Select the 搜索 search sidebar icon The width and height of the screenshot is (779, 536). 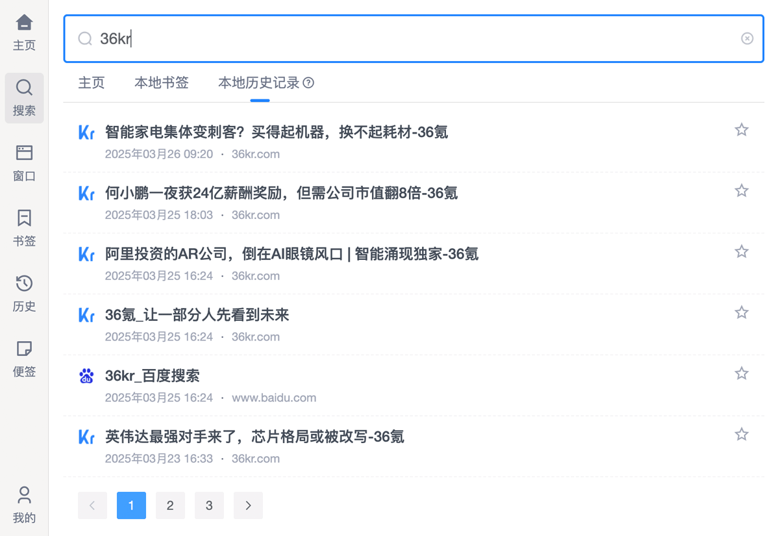(24, 98)
